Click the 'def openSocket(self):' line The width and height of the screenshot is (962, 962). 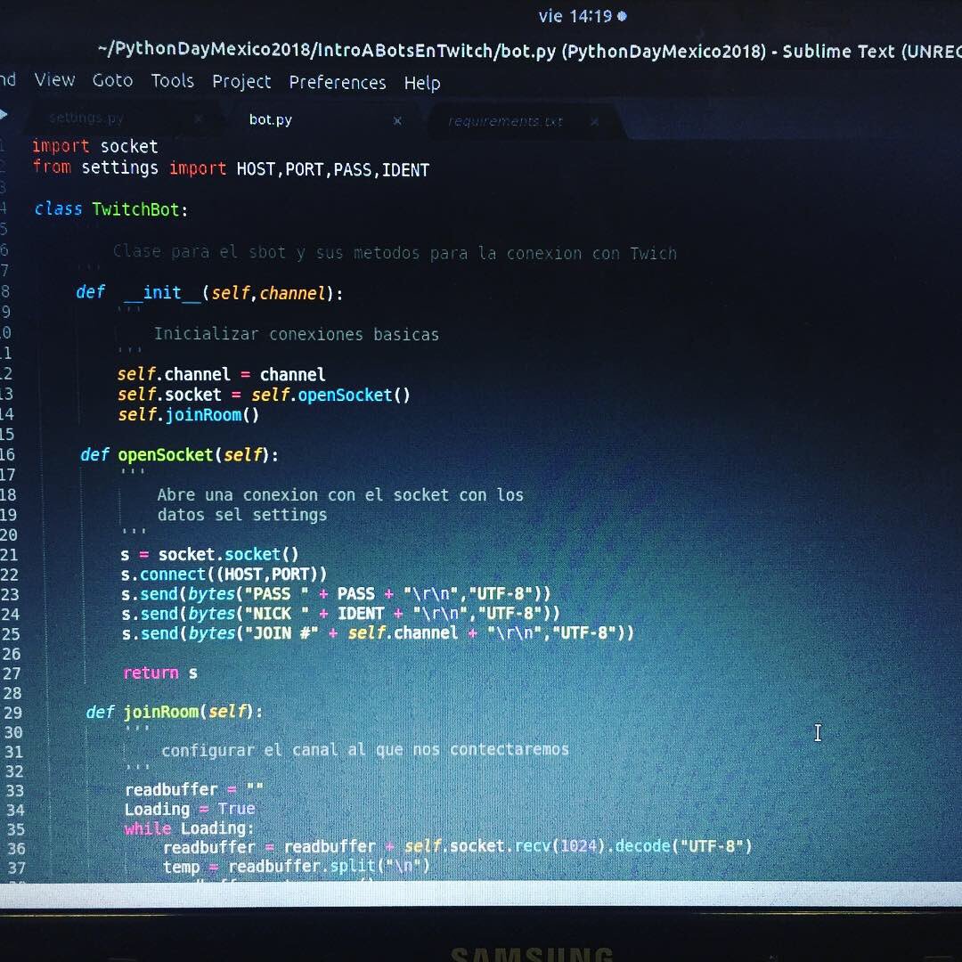tap(179, 454)
